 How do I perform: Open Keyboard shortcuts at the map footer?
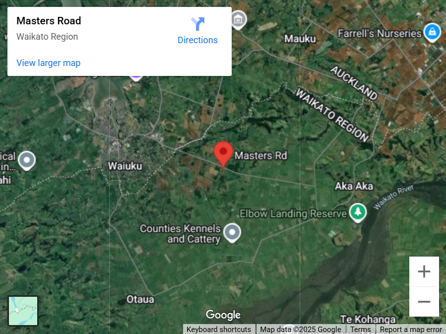click(x=219, y=329)
